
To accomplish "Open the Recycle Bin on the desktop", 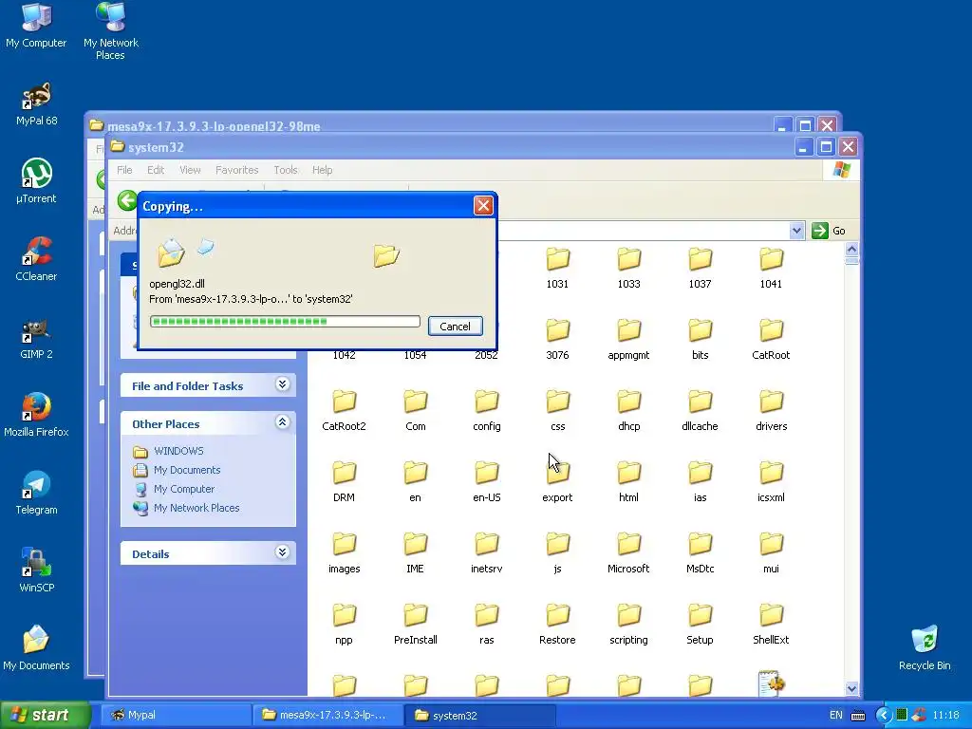I will pyautogui.click(x=925, y=647).
